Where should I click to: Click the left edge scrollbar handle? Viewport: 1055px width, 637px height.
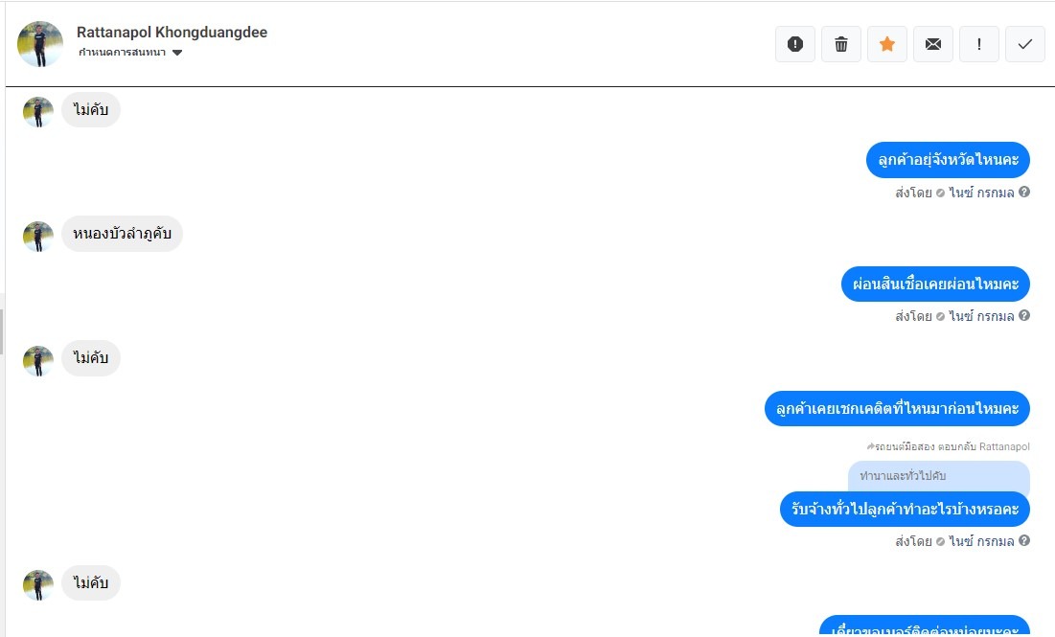2,331
